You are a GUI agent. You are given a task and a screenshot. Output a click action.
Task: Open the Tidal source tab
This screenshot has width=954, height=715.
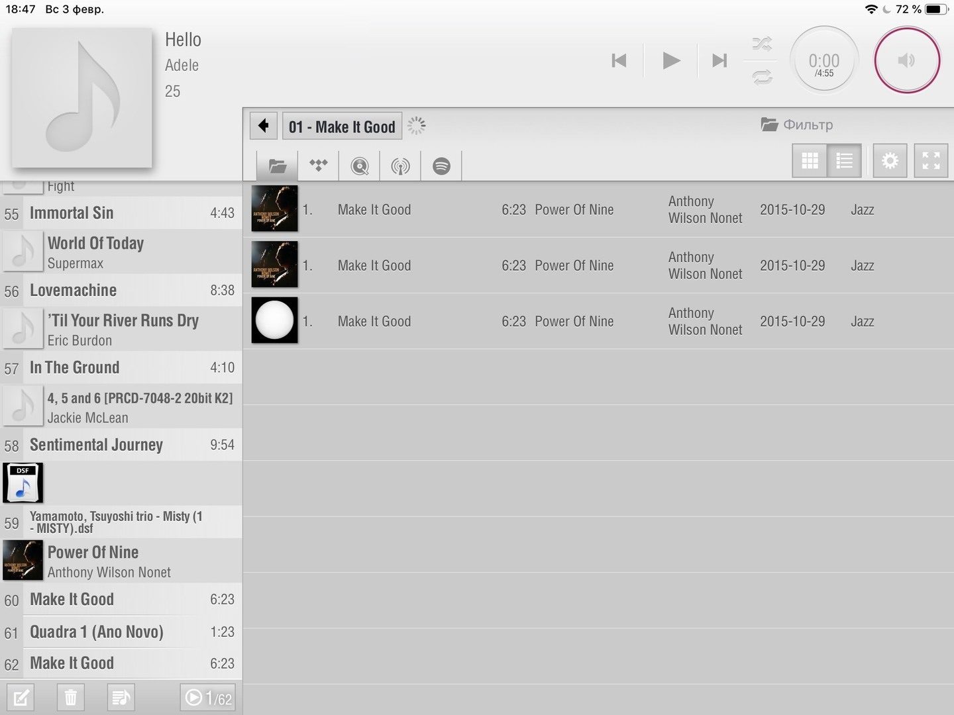tap(319, 166)
